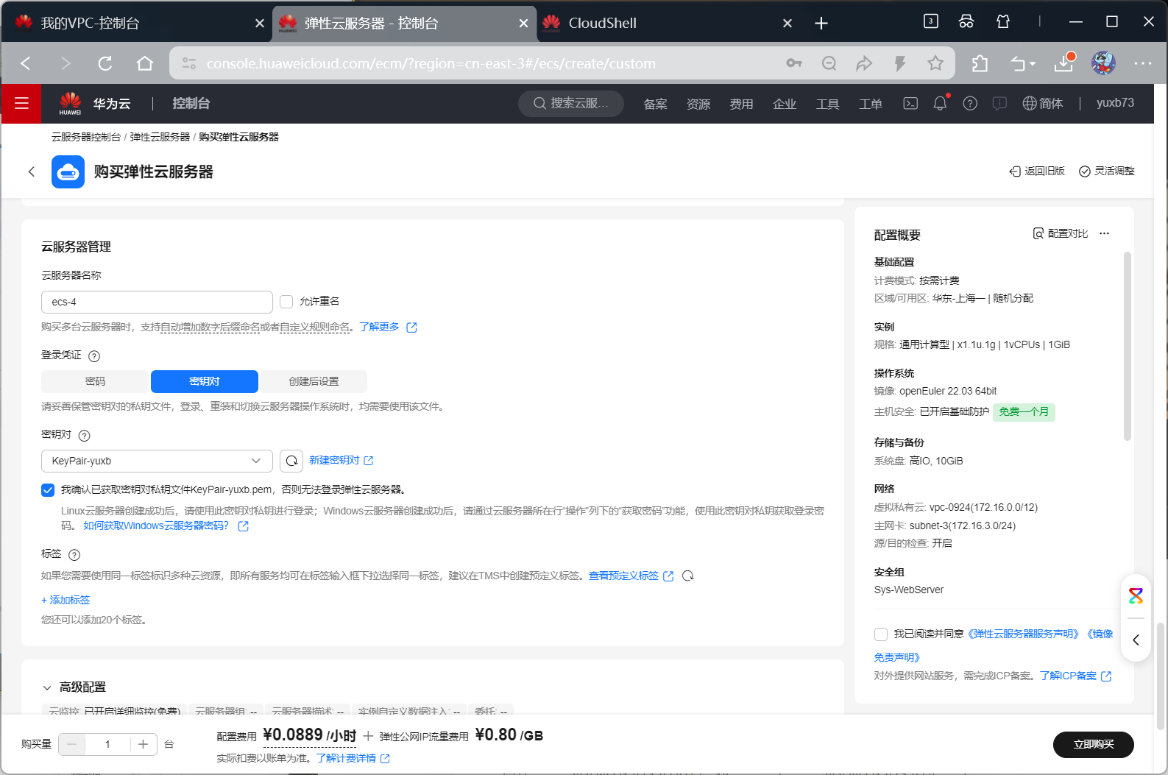
Task: Refresh the predefined tags list
Action: (688, 576)
